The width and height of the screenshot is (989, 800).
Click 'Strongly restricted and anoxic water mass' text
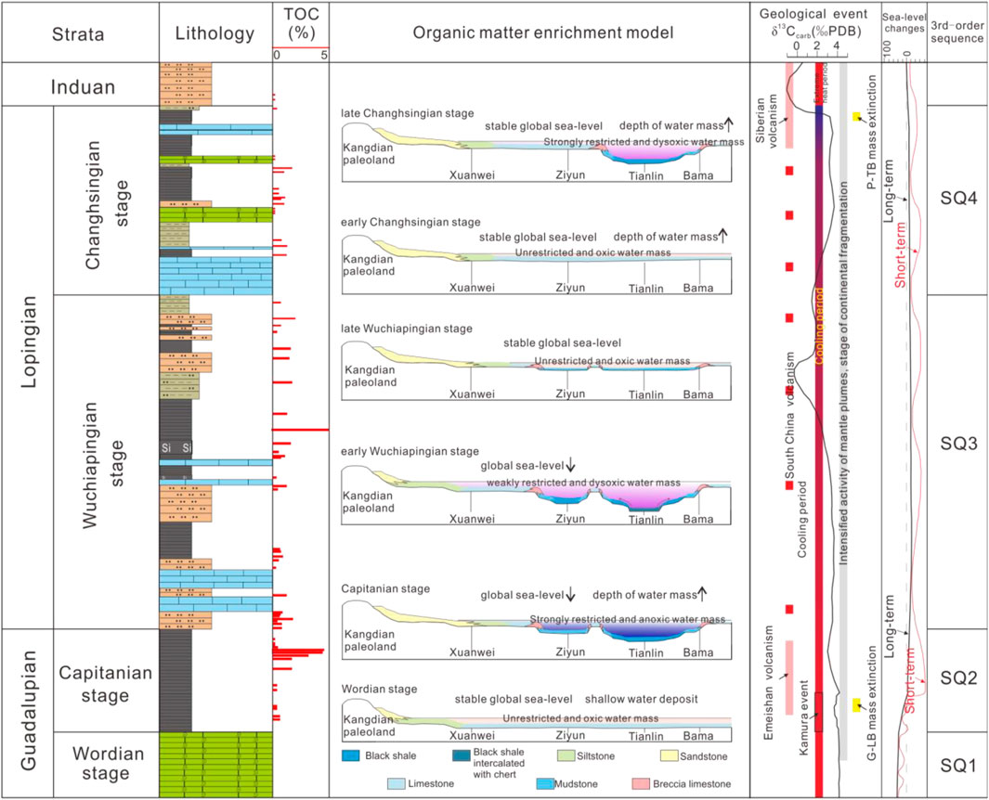(628, 619)
